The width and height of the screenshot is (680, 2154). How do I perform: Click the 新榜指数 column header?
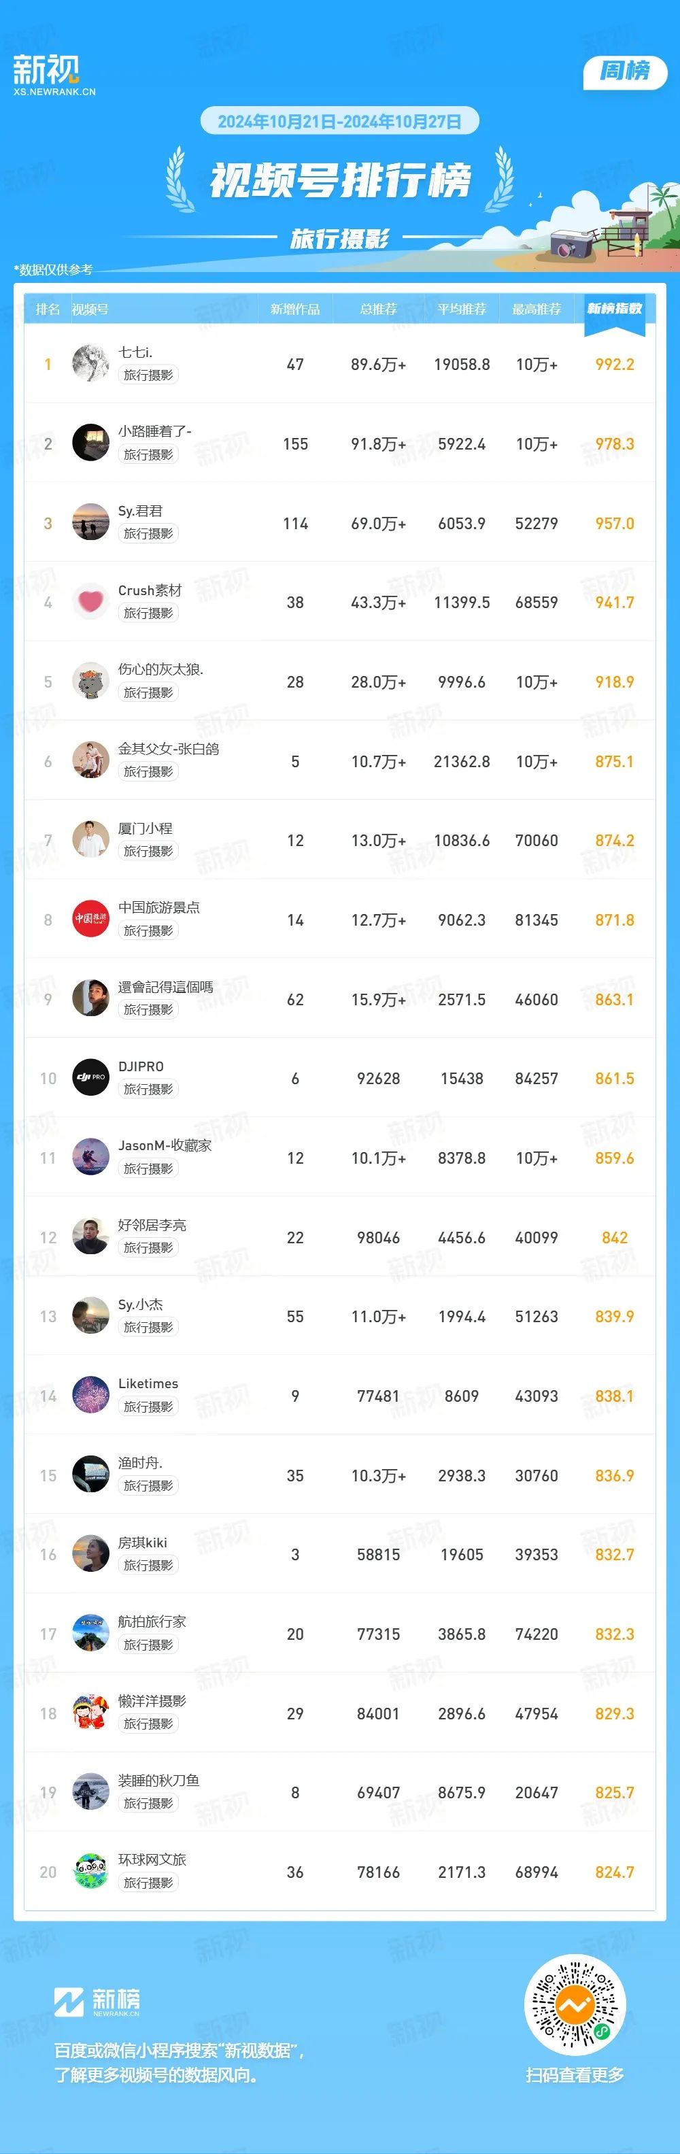click(x=615, y=309)
